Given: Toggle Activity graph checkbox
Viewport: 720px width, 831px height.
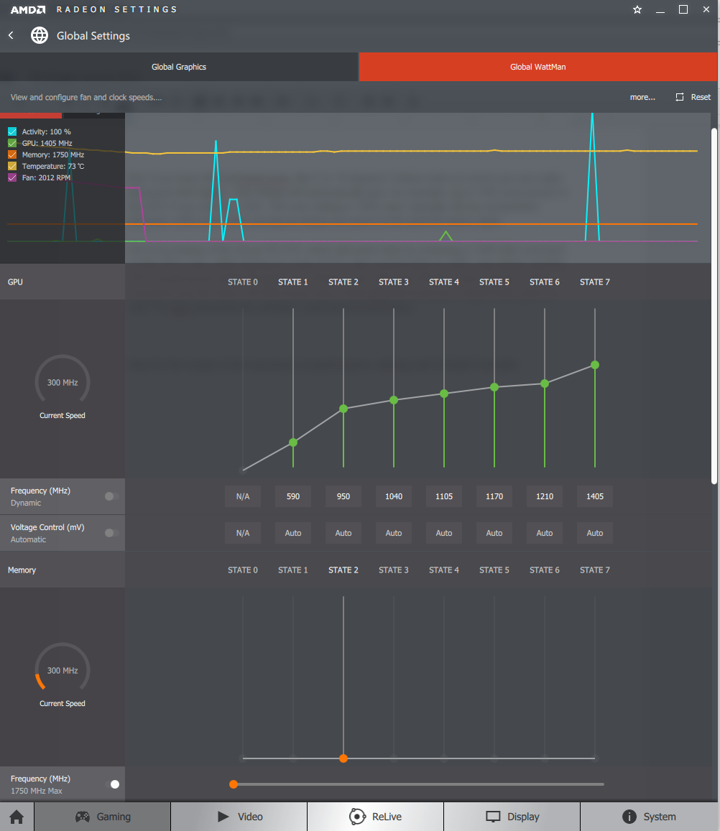Looking at the screenshot, I should pos(12,131).
